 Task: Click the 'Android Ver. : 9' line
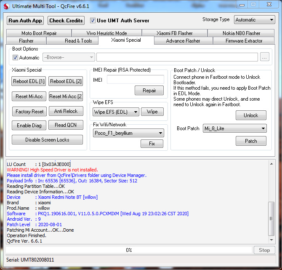pyautogui.click(x=24, y=219)
